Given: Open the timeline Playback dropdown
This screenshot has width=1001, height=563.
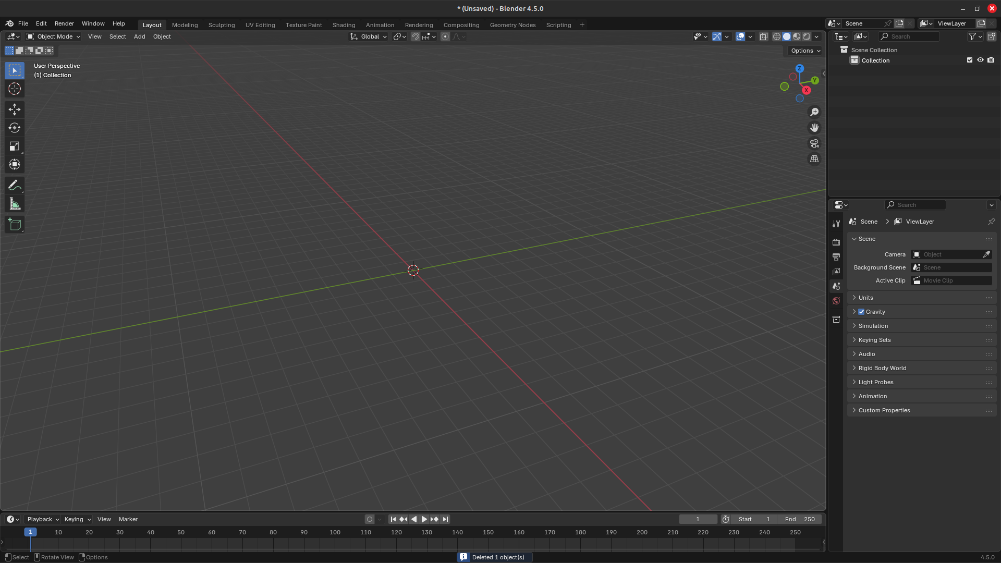Looking at the screenshot, I should pyautogui.click(x=43, y=519).
